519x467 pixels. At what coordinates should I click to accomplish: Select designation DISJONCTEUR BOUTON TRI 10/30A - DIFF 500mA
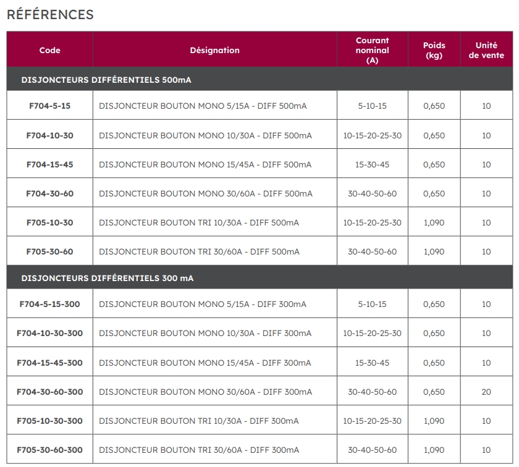[199, 222]
